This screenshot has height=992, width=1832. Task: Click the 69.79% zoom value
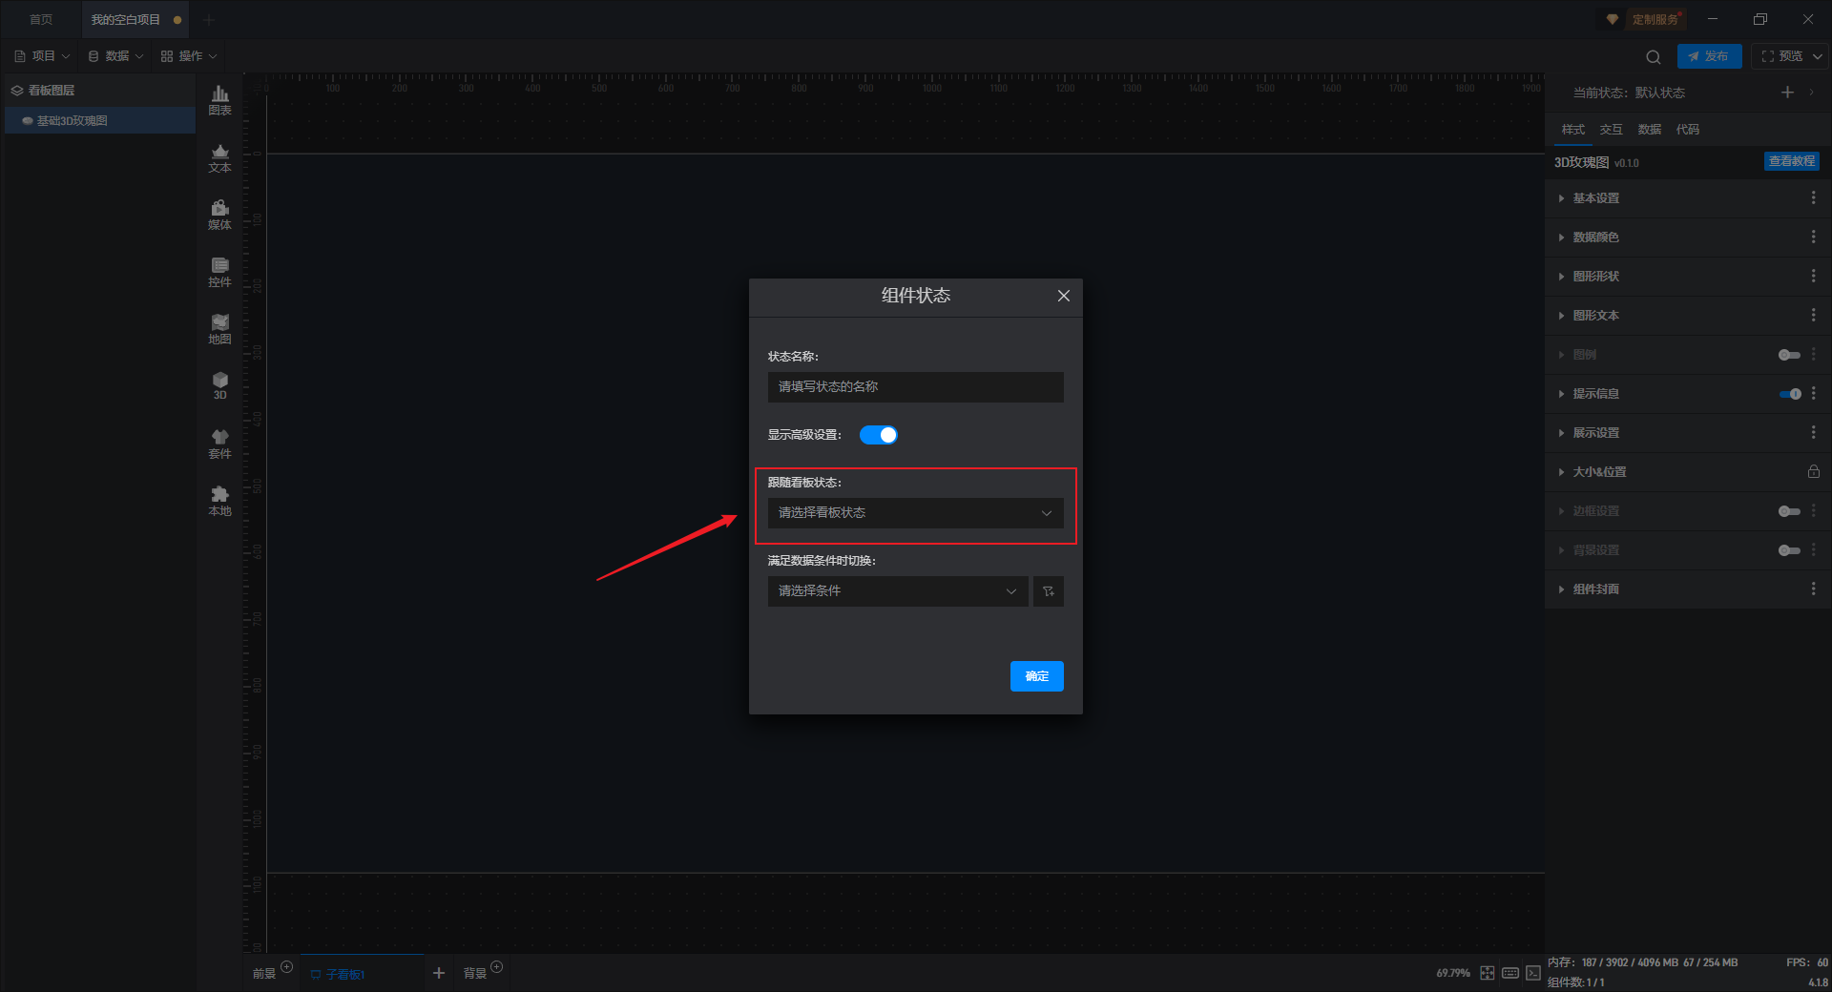pyautogui.click(x=1453, y=974)
